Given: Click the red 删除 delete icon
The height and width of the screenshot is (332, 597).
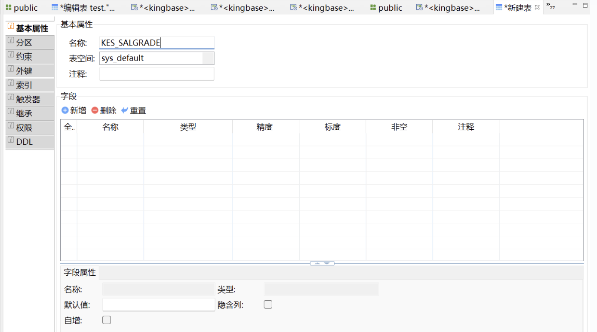Looking at the screenshot, I should pyautogui.click(x=95, y=110).
